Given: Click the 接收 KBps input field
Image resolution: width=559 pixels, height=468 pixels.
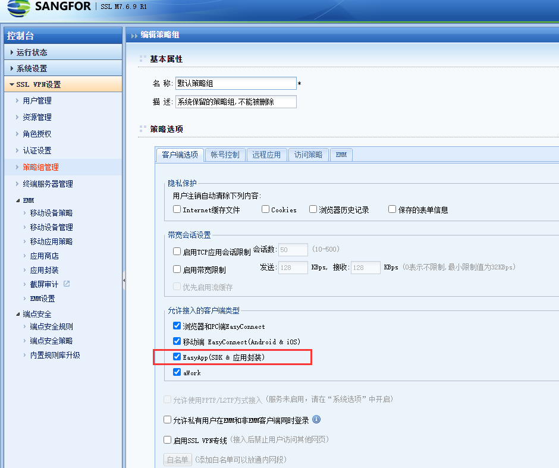Looking at the screenshot, I should pyautogui.click(x=366, y=268).
